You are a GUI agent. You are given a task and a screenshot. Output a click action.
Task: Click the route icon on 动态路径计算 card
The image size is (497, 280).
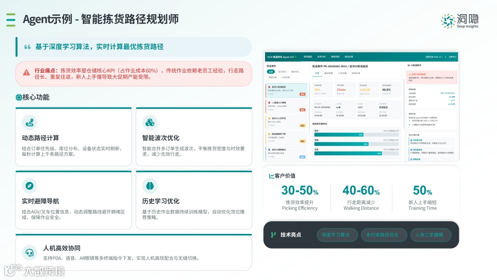tap(29, 122)
